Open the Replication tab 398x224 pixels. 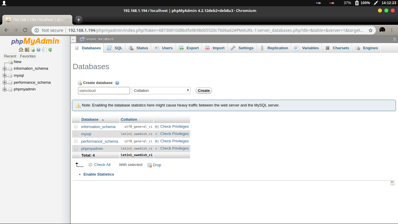click(x=274, y=48)
